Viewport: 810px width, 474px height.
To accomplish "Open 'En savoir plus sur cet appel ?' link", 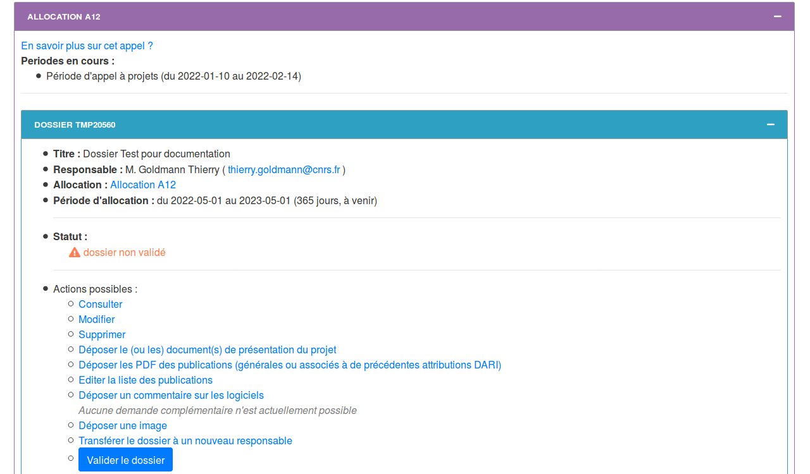I will 87,46.
